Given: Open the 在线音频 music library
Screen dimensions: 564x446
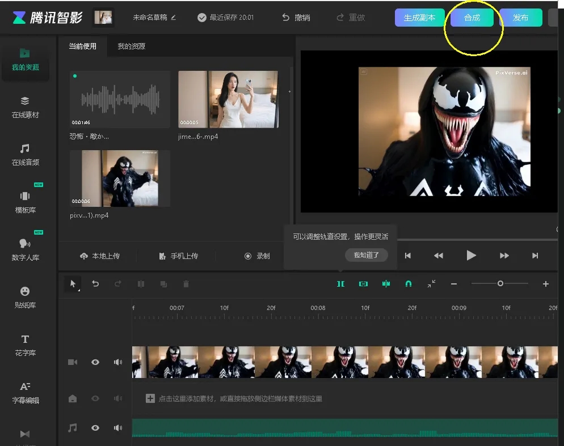Looking at the screenshot, I should click(25, 154).
